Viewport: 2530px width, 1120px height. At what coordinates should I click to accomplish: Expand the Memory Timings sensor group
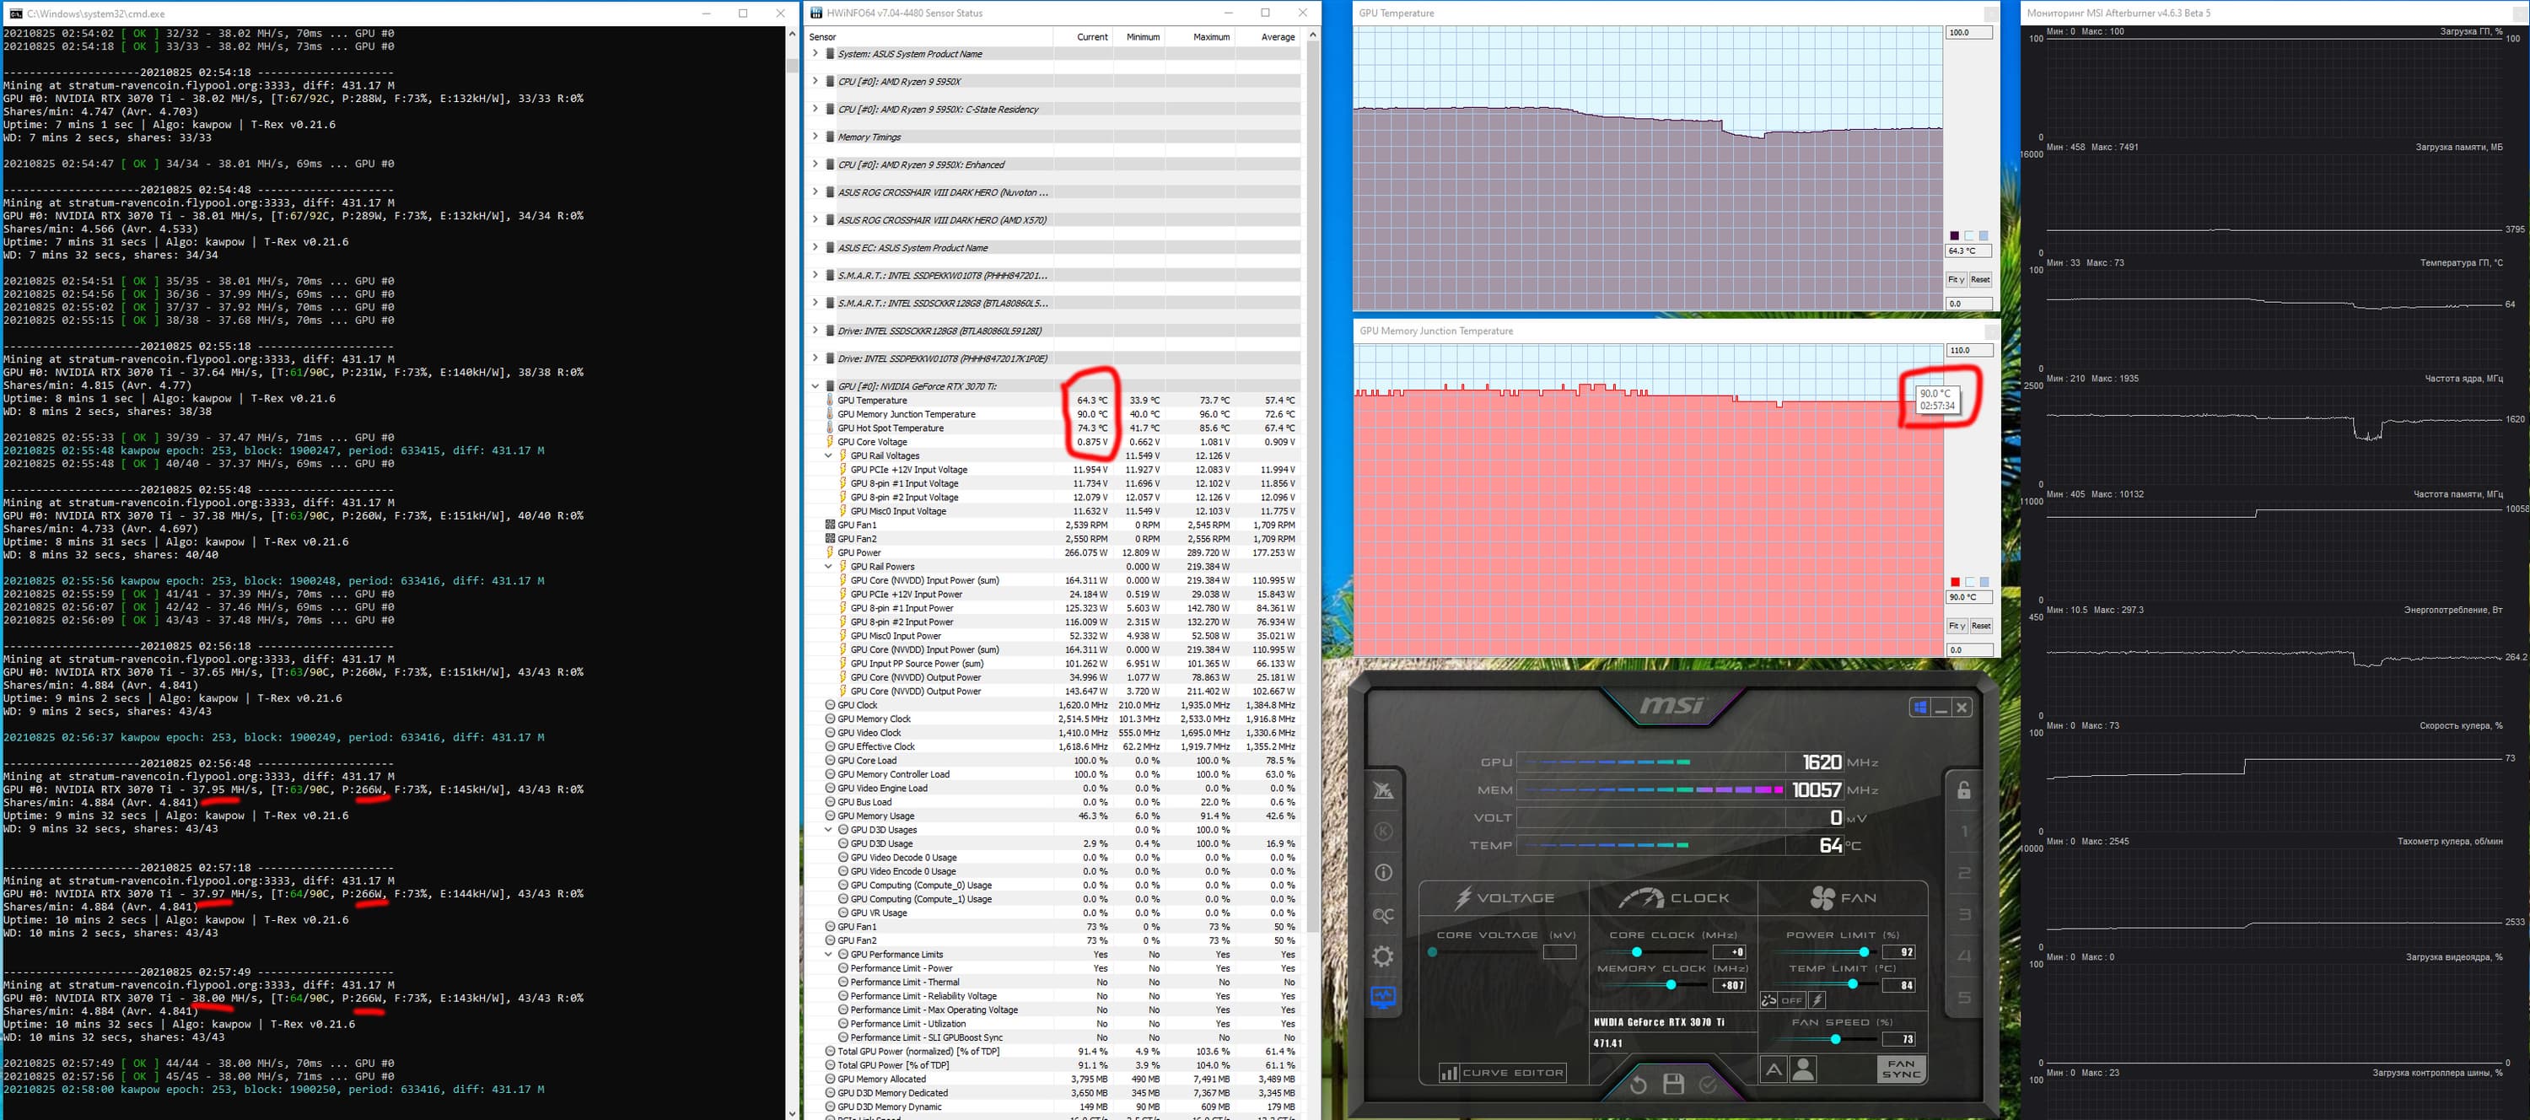[x=816, y=137]
